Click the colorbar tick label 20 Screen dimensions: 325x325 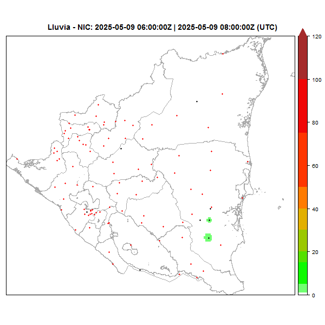point(315,252)
